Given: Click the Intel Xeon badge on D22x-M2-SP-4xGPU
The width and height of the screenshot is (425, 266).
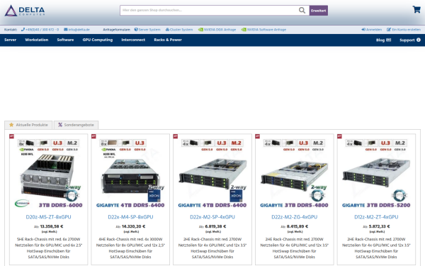Looking at the screenshot, I should pos(236,195).
